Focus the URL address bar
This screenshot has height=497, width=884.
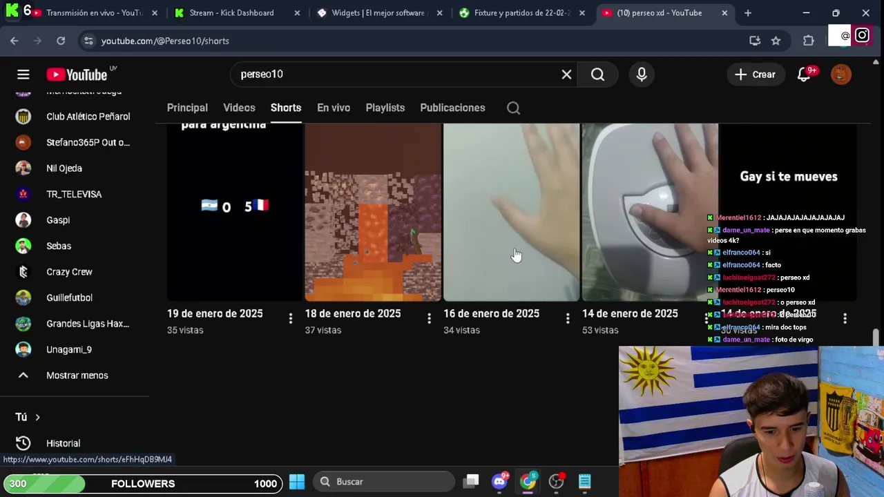tap(414, 41)
